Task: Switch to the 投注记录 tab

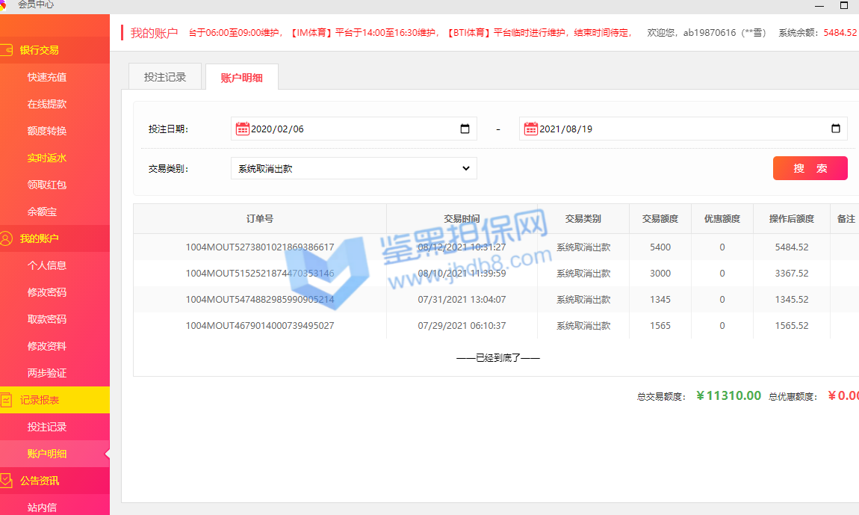Action: coord(164,77)
